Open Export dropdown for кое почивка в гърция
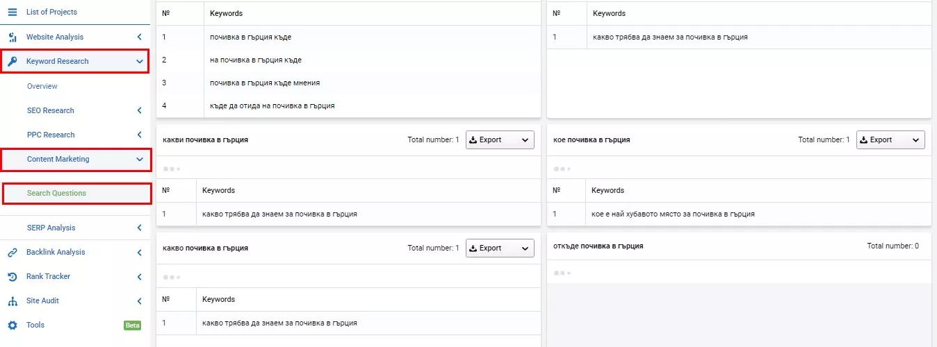The image size is (937, 347). tap(890, 139)
